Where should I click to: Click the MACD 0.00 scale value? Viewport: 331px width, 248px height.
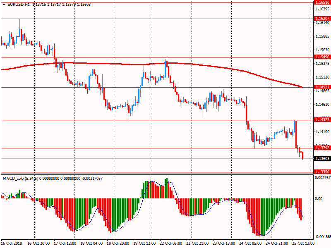point(319,199)
